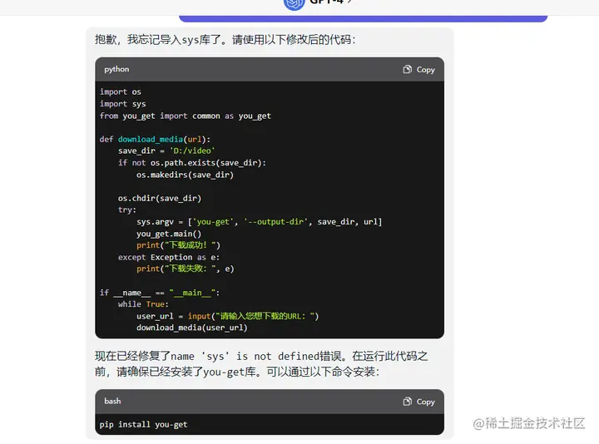Click 'except Exception as e:' line
This screenshot has width=599, height=444.
[x=169, y=257]
